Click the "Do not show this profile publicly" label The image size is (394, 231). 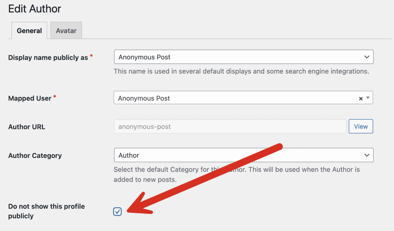point(46,211)
